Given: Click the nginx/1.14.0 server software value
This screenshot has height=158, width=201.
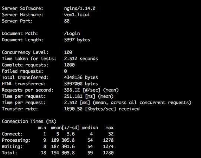Looking at the screenshot, I should [x=80, y=8].
